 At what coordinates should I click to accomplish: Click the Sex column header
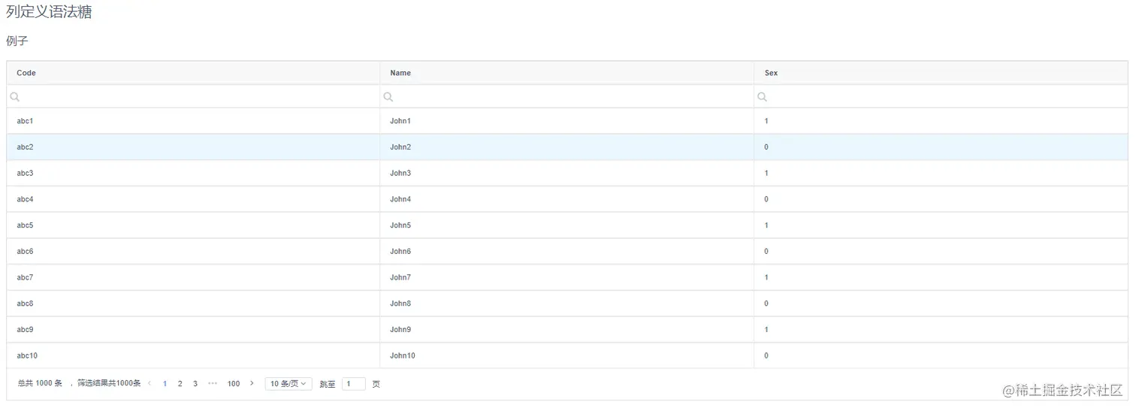pyautogui.click(x=771, y=73)
